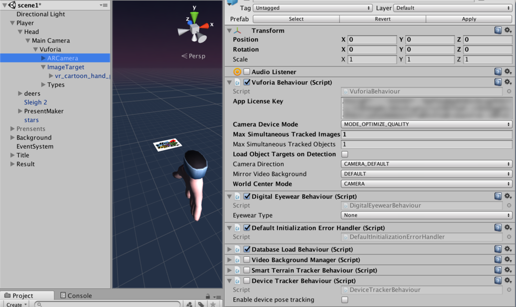Screen dimensions: 516x307
Task: Enable the Audio Listener component checkbox
Action: [246, 72]
